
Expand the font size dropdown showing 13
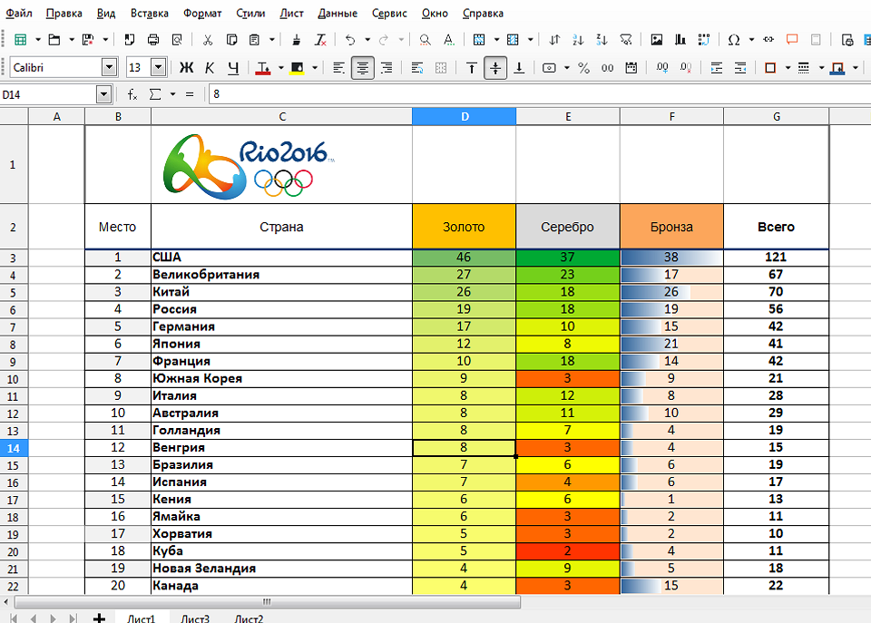point(159,68)
